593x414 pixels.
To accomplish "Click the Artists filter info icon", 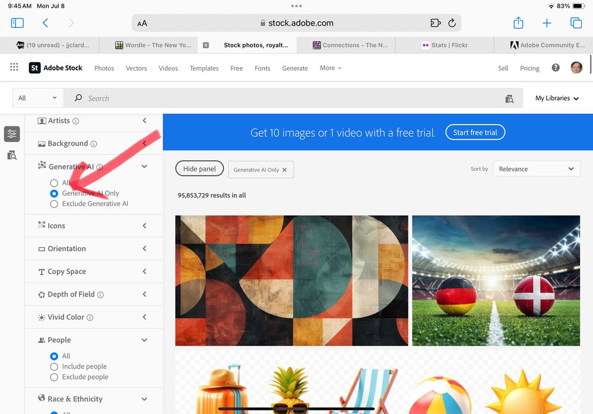I will (75, 121).
